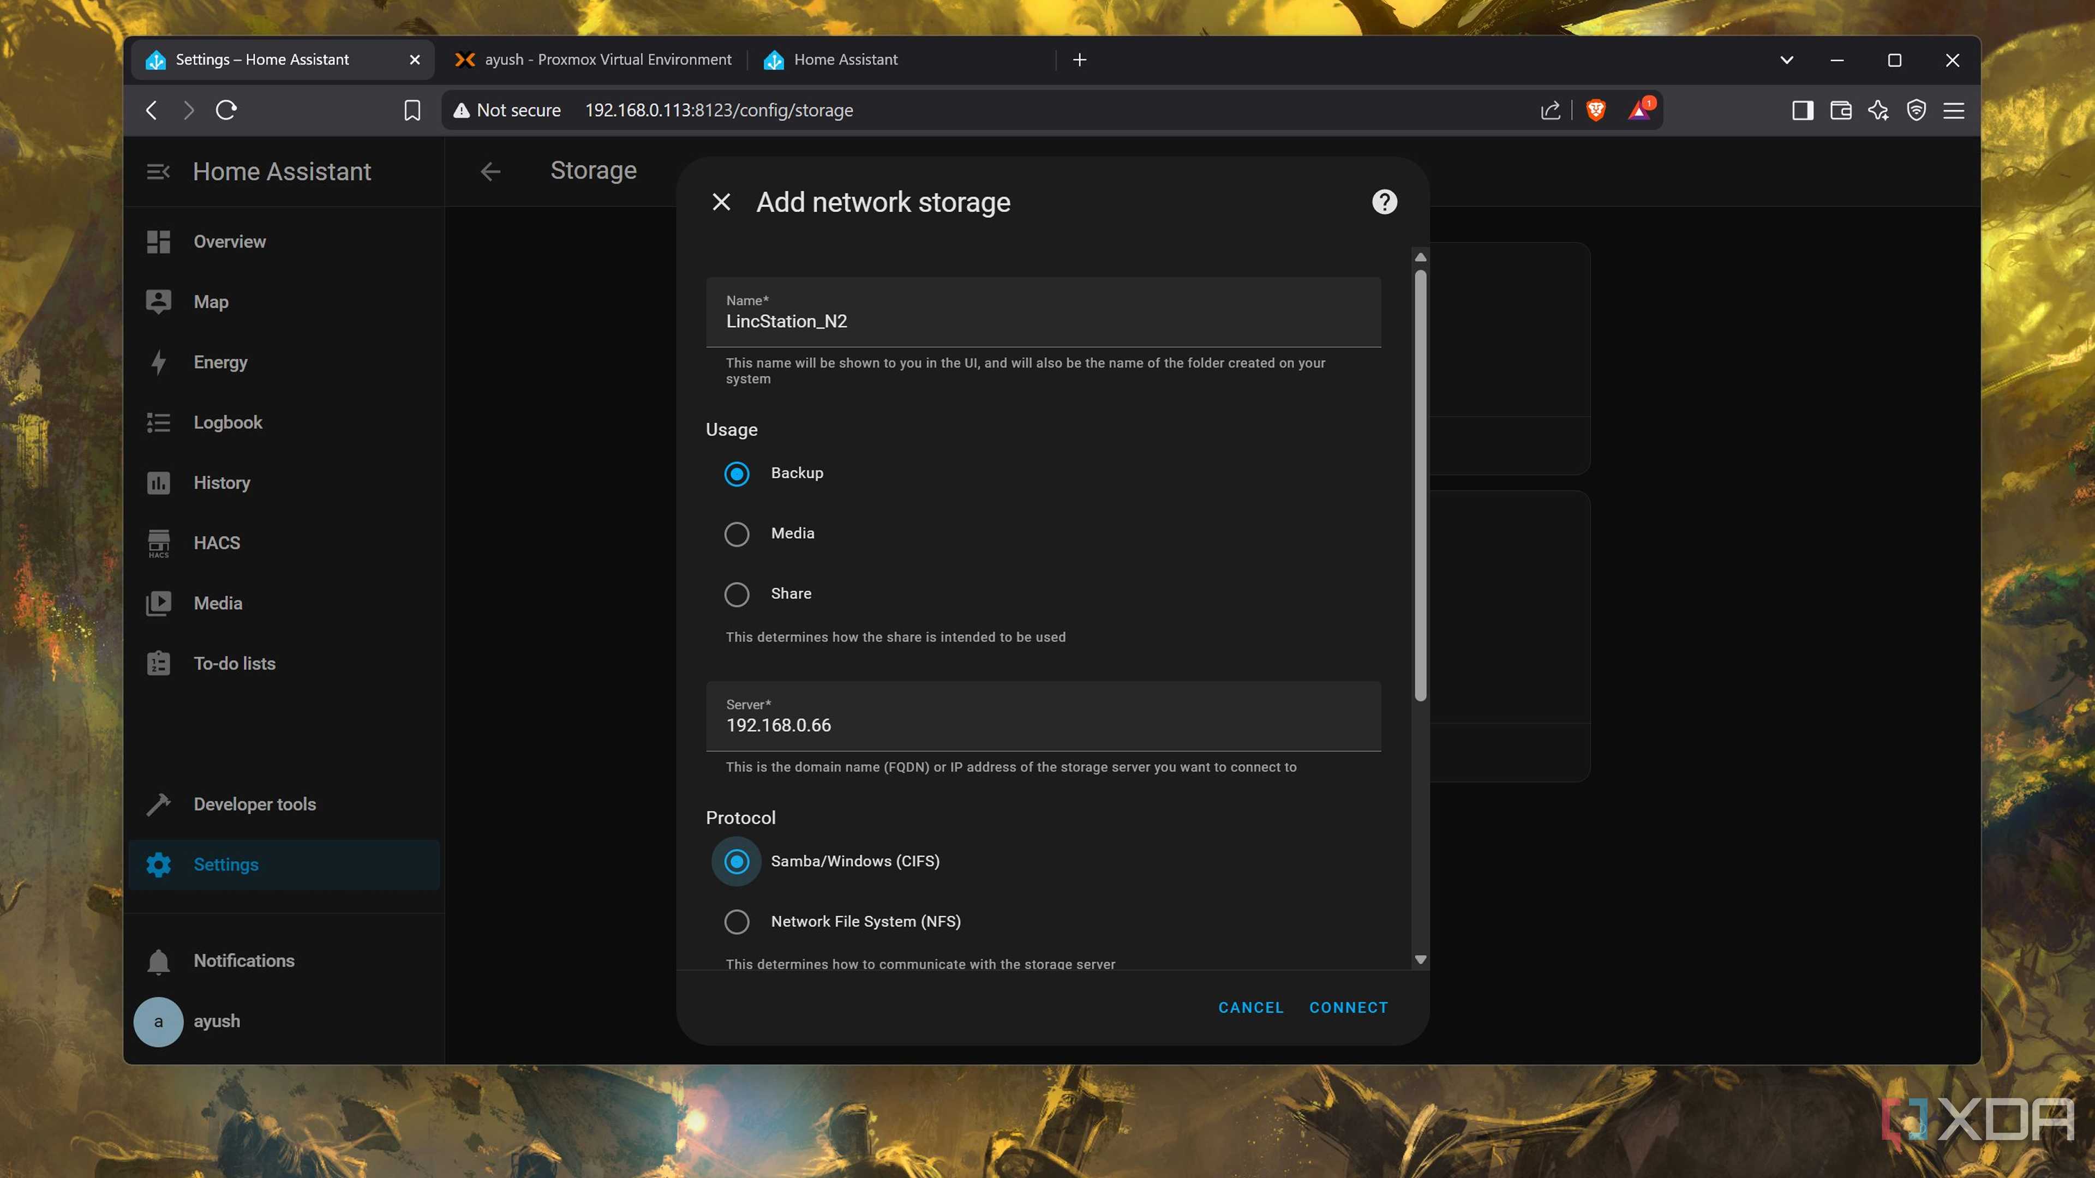Open the Logbook page

point(284,422)
